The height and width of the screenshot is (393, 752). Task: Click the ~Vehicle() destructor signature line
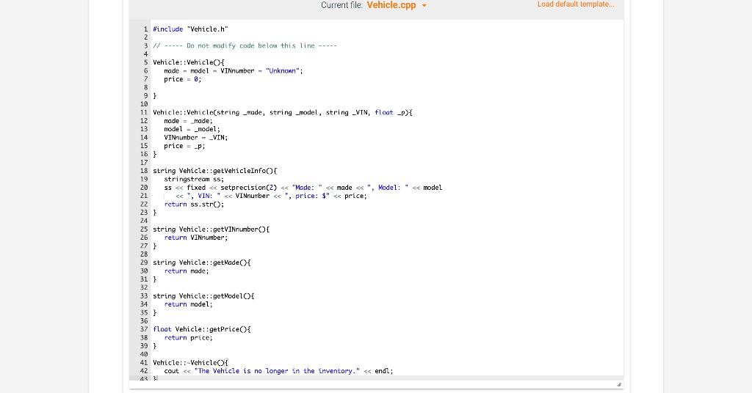tap(190, 363)
